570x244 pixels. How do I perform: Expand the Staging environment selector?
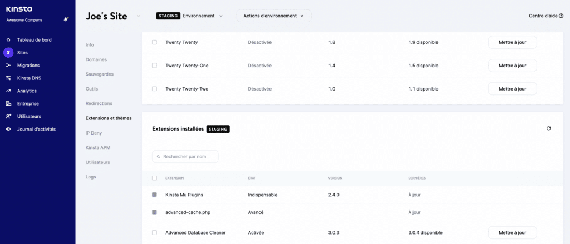click(x=220, y=16)
